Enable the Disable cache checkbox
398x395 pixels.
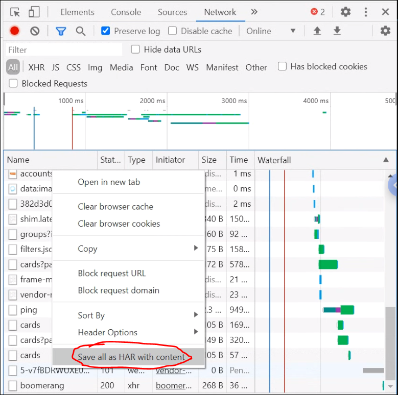[172, 31]
